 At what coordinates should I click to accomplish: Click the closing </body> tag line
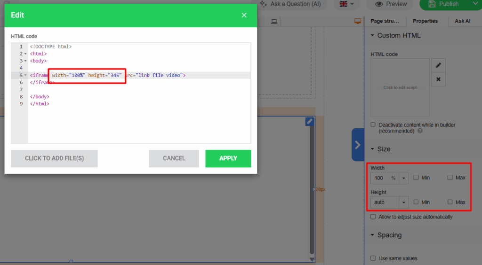(40, 97)
